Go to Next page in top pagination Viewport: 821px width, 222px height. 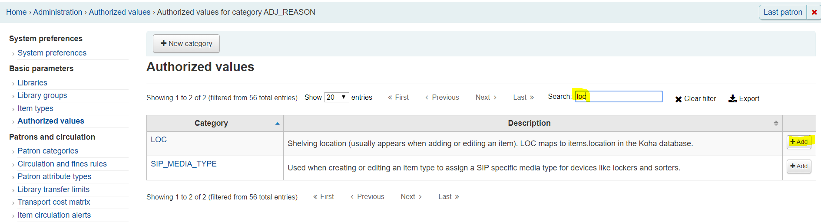click(486, 98)
